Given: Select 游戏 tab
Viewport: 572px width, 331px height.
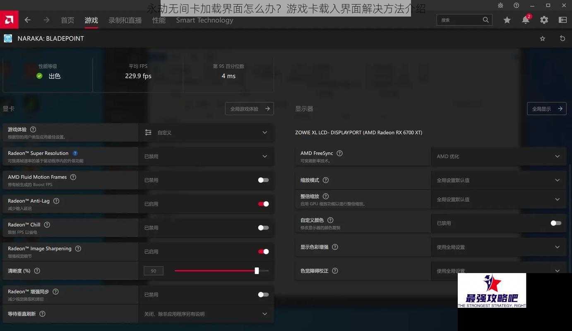Looking at the screenshot, I should (x=91, y=20).
